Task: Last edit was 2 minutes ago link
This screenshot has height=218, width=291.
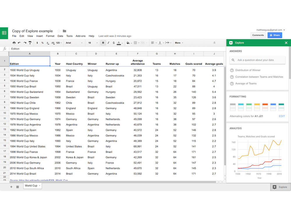Action: (115, 36)
